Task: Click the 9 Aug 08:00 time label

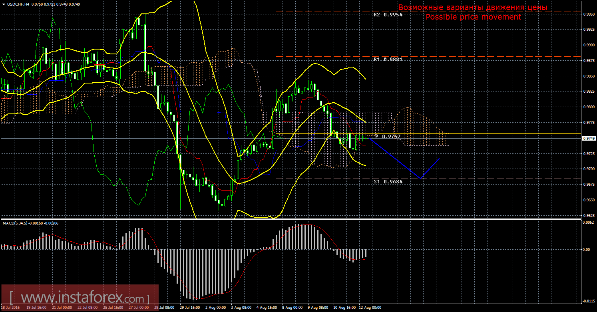Action: tap(318, 308)
